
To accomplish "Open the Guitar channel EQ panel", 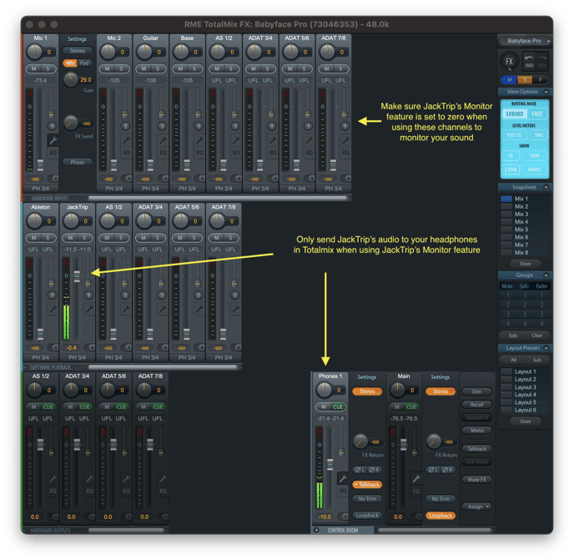I will pyautogui.click(x=163, y=153).
